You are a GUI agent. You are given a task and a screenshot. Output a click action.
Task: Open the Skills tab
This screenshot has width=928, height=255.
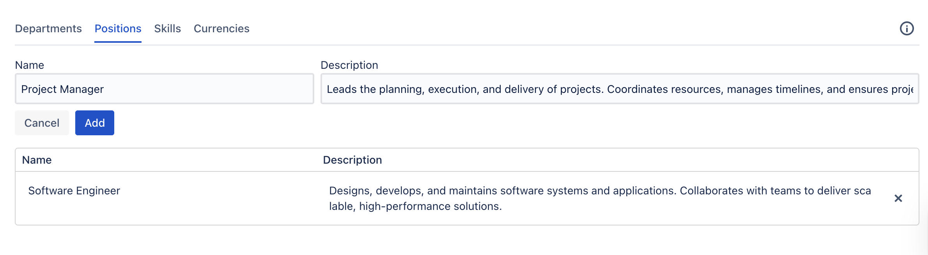[167, 28]
